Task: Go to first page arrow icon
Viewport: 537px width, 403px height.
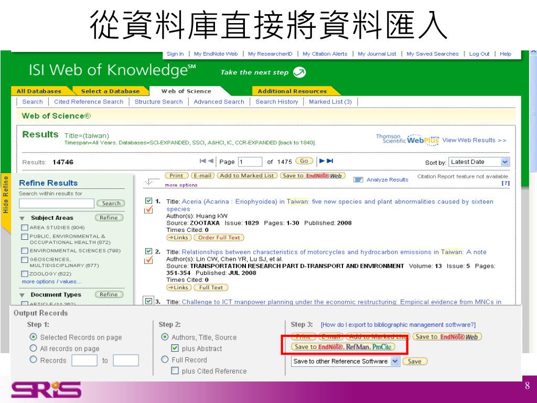Action: tap(203, 161)
